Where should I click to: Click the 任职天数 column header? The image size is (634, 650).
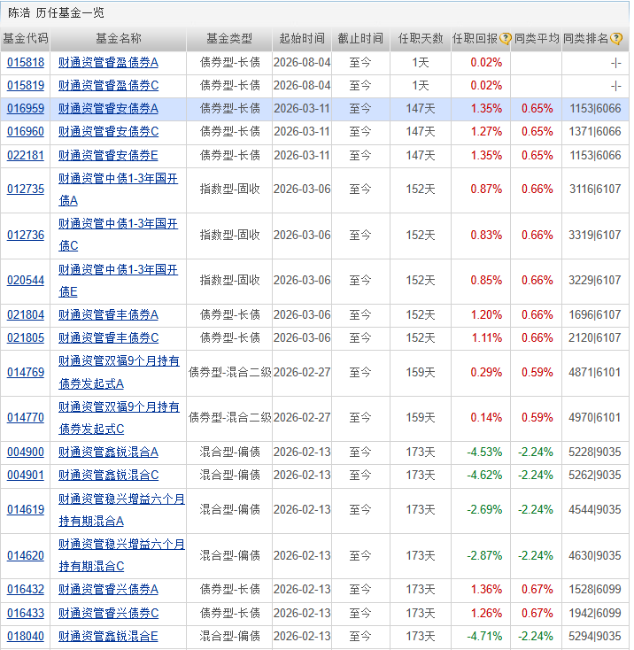tap(421, 39)
